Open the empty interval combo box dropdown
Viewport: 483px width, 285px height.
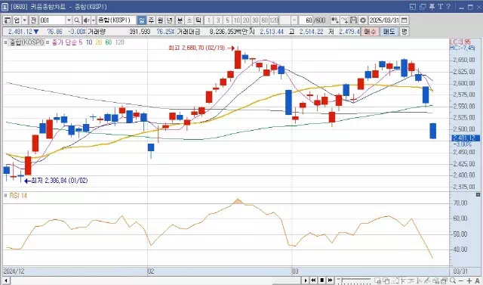[x=294, y=20]
